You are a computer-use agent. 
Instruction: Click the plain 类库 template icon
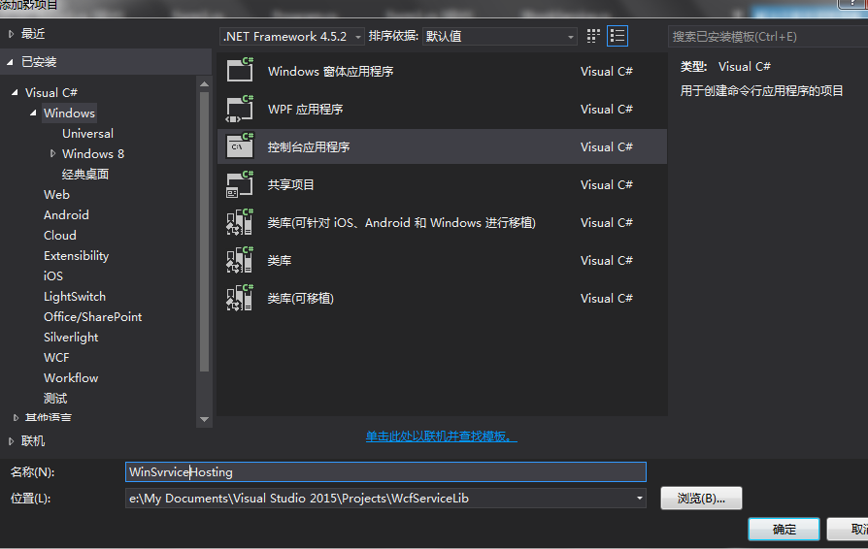(240, 260)
